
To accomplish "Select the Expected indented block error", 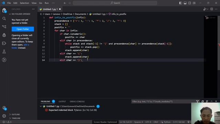I will [73, 110].
